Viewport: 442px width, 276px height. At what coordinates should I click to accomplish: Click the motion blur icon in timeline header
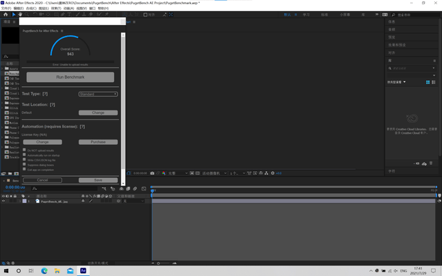pos(135,188)
